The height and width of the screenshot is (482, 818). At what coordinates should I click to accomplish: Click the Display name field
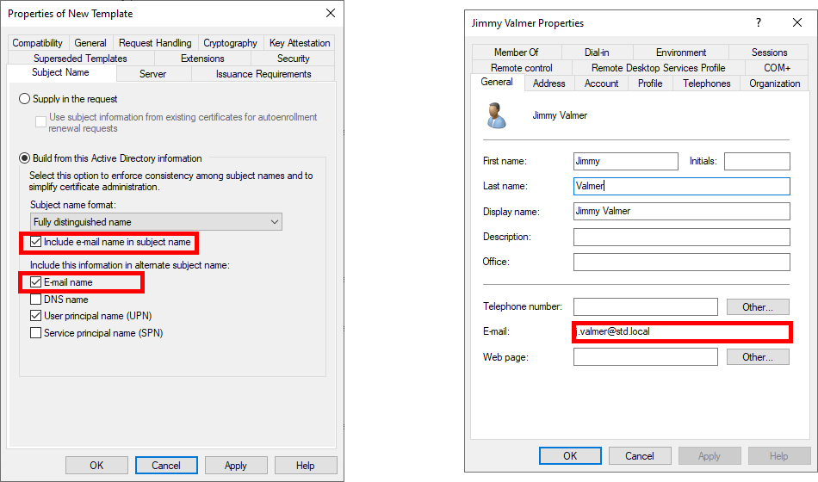[x=682, y=211]
